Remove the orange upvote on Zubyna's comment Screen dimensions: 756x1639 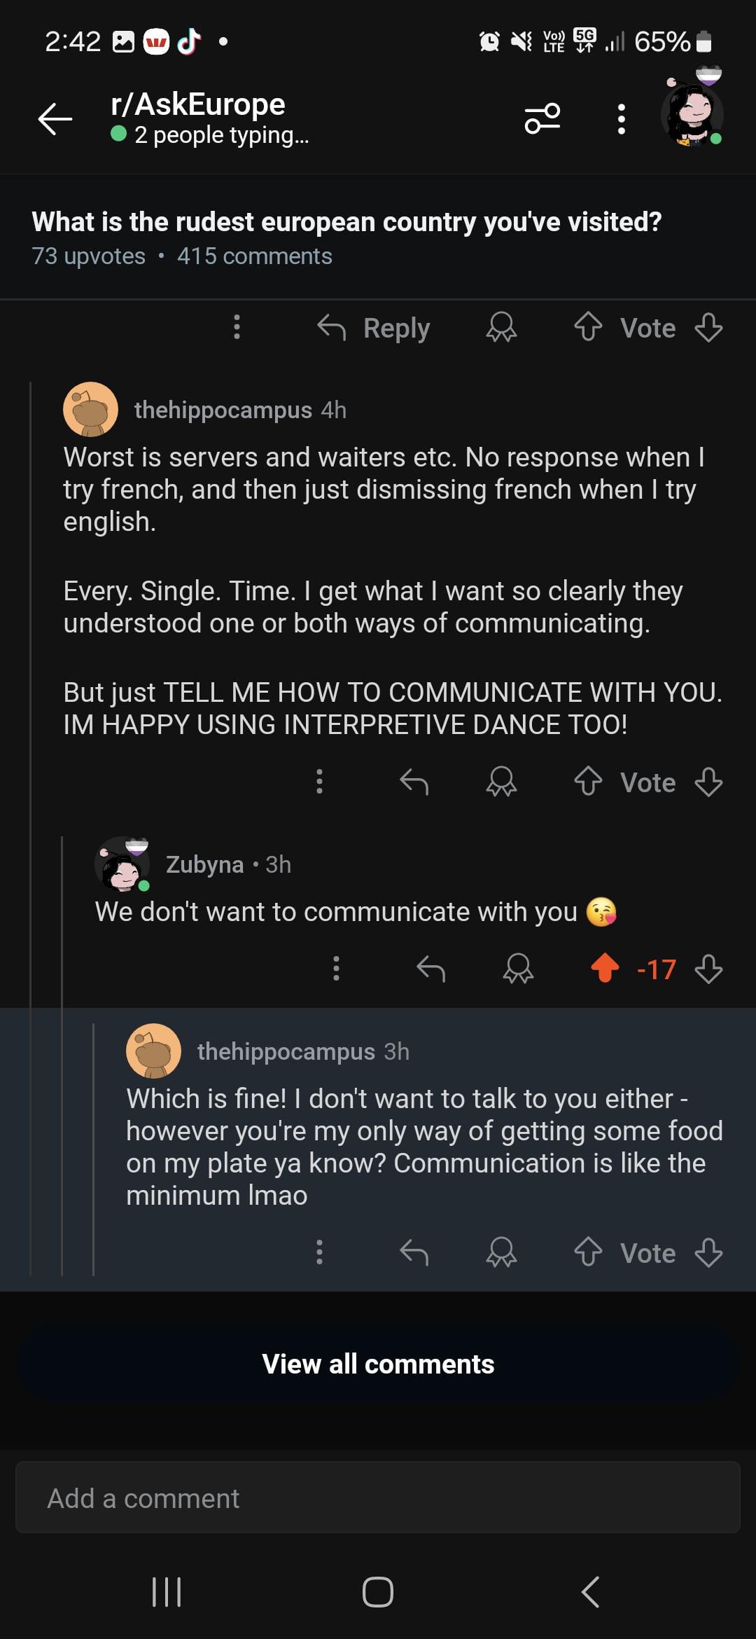click(605, 969)
